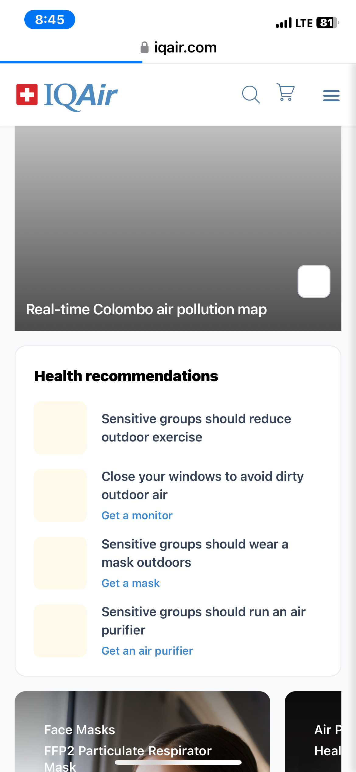
Task: Open the shopping cart
Action: pos(285,92)
